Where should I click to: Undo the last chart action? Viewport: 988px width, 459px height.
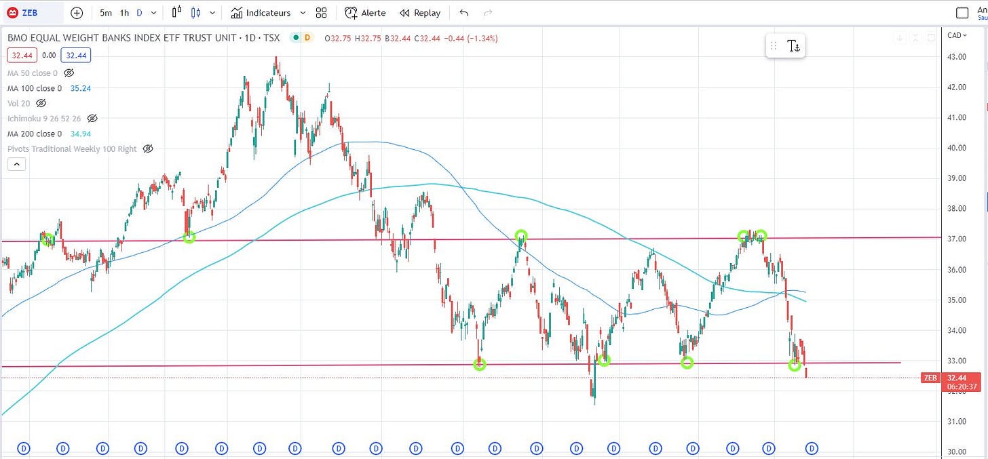tap(464, 13)
